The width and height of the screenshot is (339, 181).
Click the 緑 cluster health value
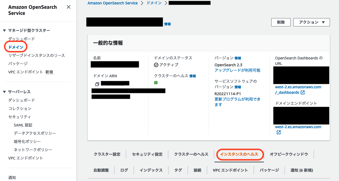(x=156, y=83)
